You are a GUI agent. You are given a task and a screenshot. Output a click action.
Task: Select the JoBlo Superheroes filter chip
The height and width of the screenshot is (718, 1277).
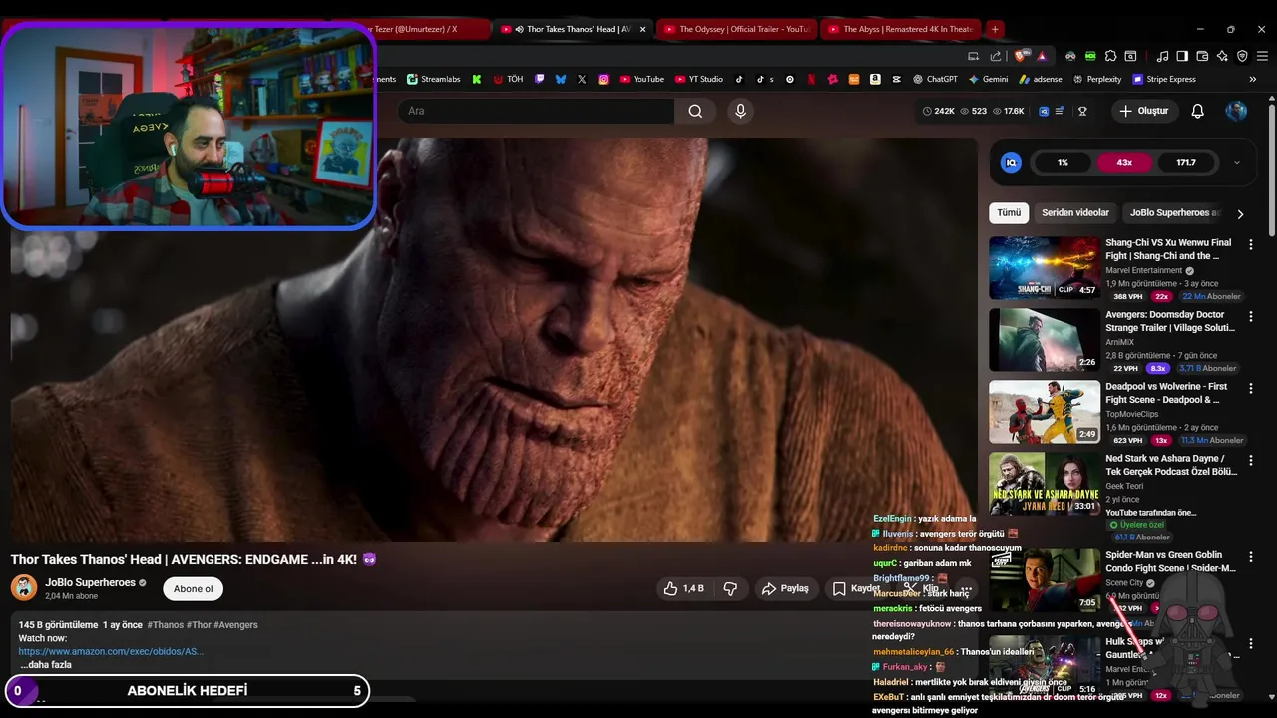pyautogui.click(x=1174, y=213)
